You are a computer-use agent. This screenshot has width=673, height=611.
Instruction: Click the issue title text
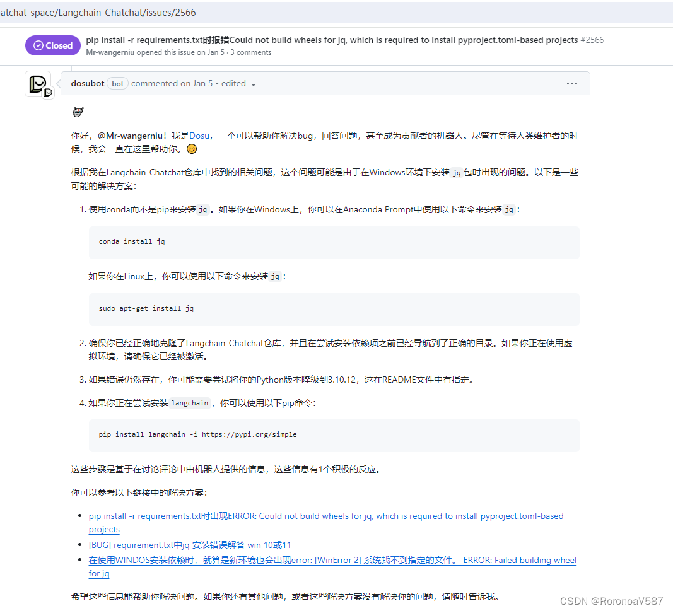click(332, 40)
